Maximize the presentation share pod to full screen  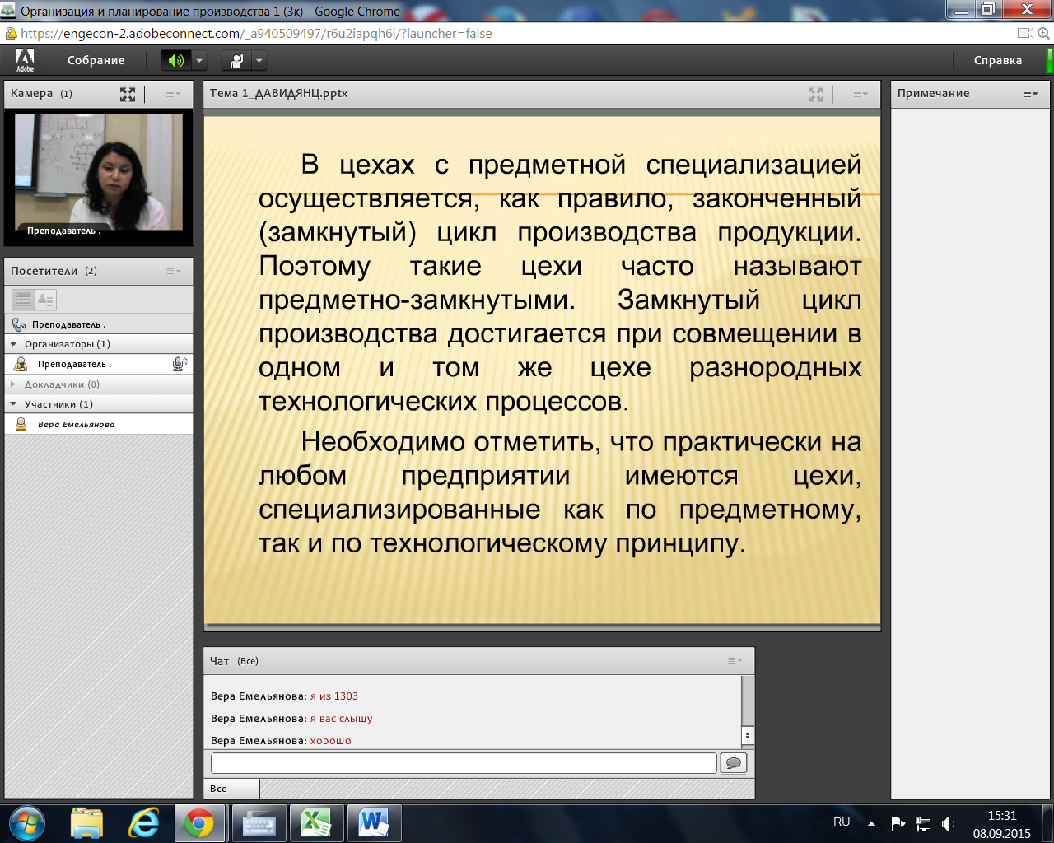[815, 94]
